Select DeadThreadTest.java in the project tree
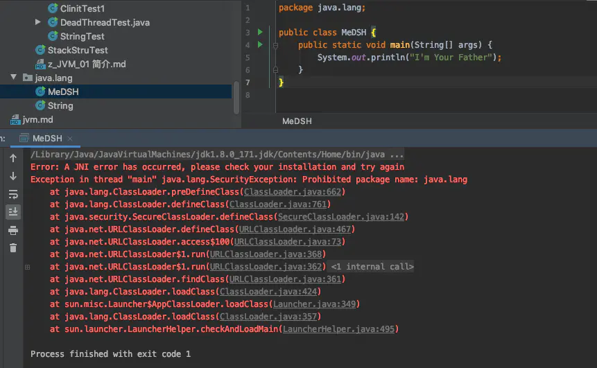 point(105,22)
